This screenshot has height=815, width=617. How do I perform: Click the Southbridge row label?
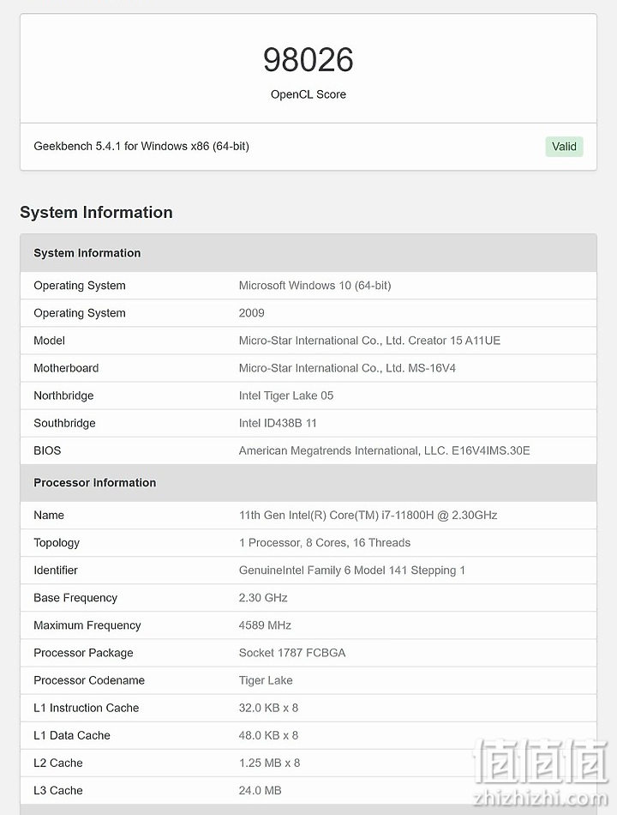point(64,423)
